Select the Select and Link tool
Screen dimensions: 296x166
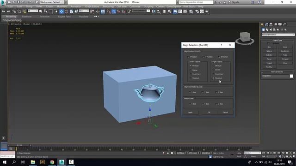(x=14, y=12)
